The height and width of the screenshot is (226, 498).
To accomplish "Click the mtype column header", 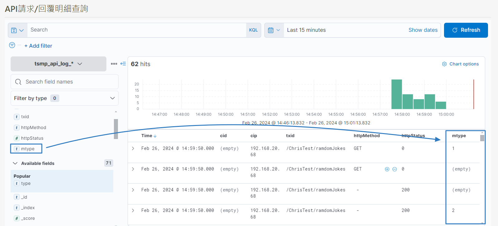I will [459, 136].
